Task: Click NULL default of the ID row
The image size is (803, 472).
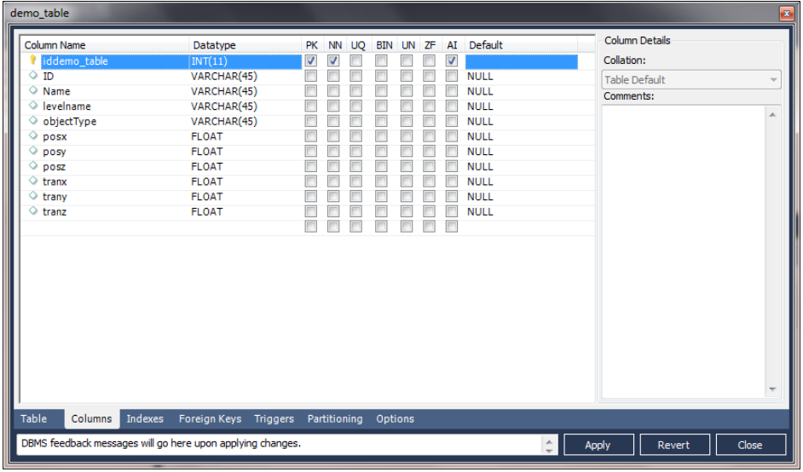Action: click(480, 77)
